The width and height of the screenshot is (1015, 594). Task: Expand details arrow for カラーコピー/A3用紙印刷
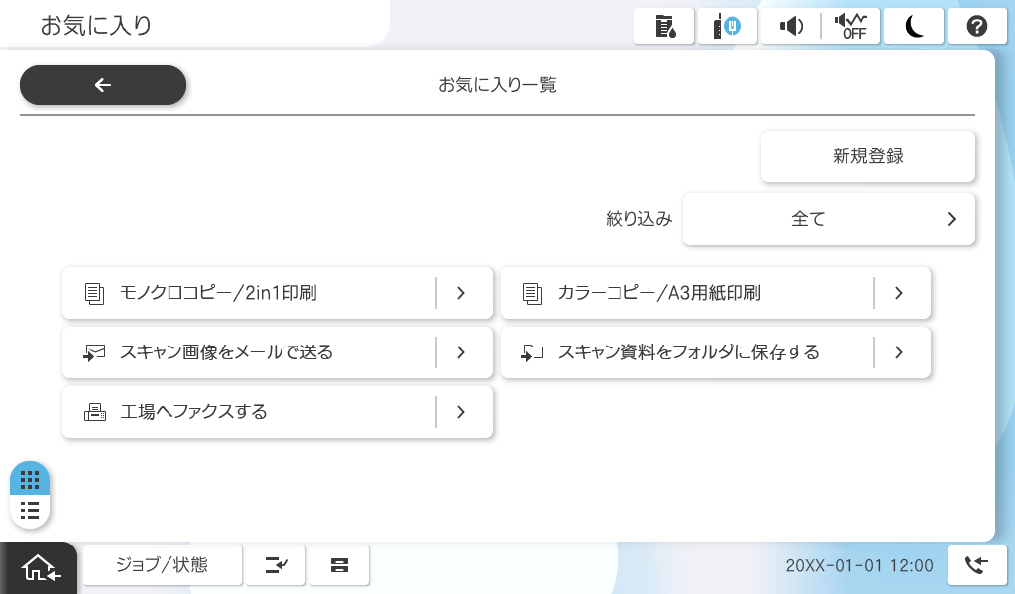pyautogui.click(x=899, y=293)
